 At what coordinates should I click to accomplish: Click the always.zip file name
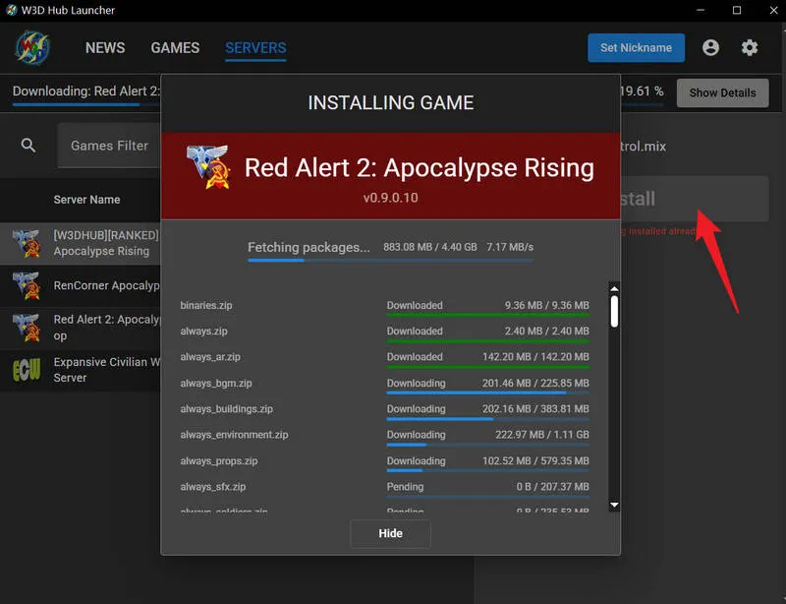(x=203, y=332)
